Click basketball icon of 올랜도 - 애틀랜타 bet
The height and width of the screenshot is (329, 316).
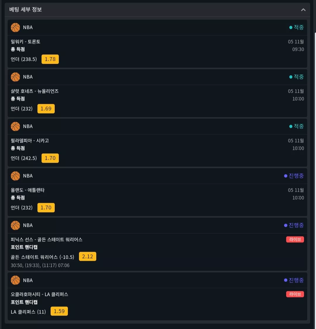15,176
